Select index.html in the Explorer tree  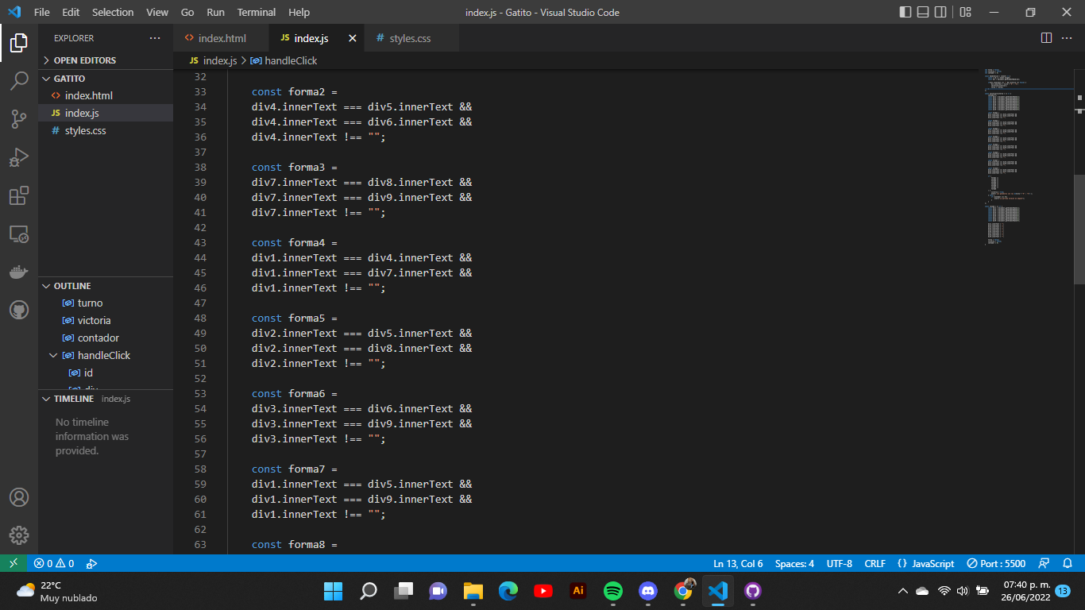tap(105, 95)
